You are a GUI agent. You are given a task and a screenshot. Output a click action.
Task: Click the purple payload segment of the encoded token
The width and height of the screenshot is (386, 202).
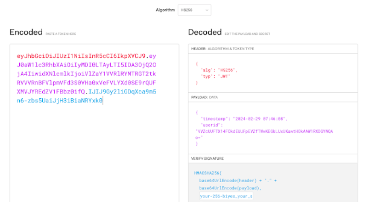(86, 73)
